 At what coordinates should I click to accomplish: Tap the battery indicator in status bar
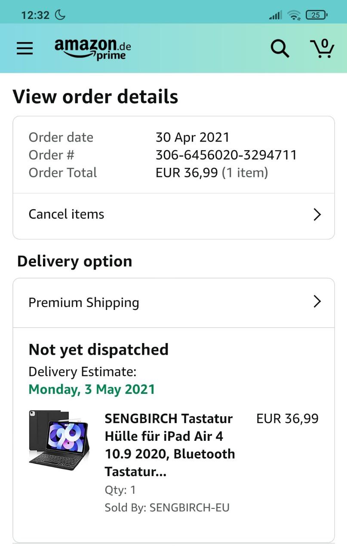[x=316, y=15]
